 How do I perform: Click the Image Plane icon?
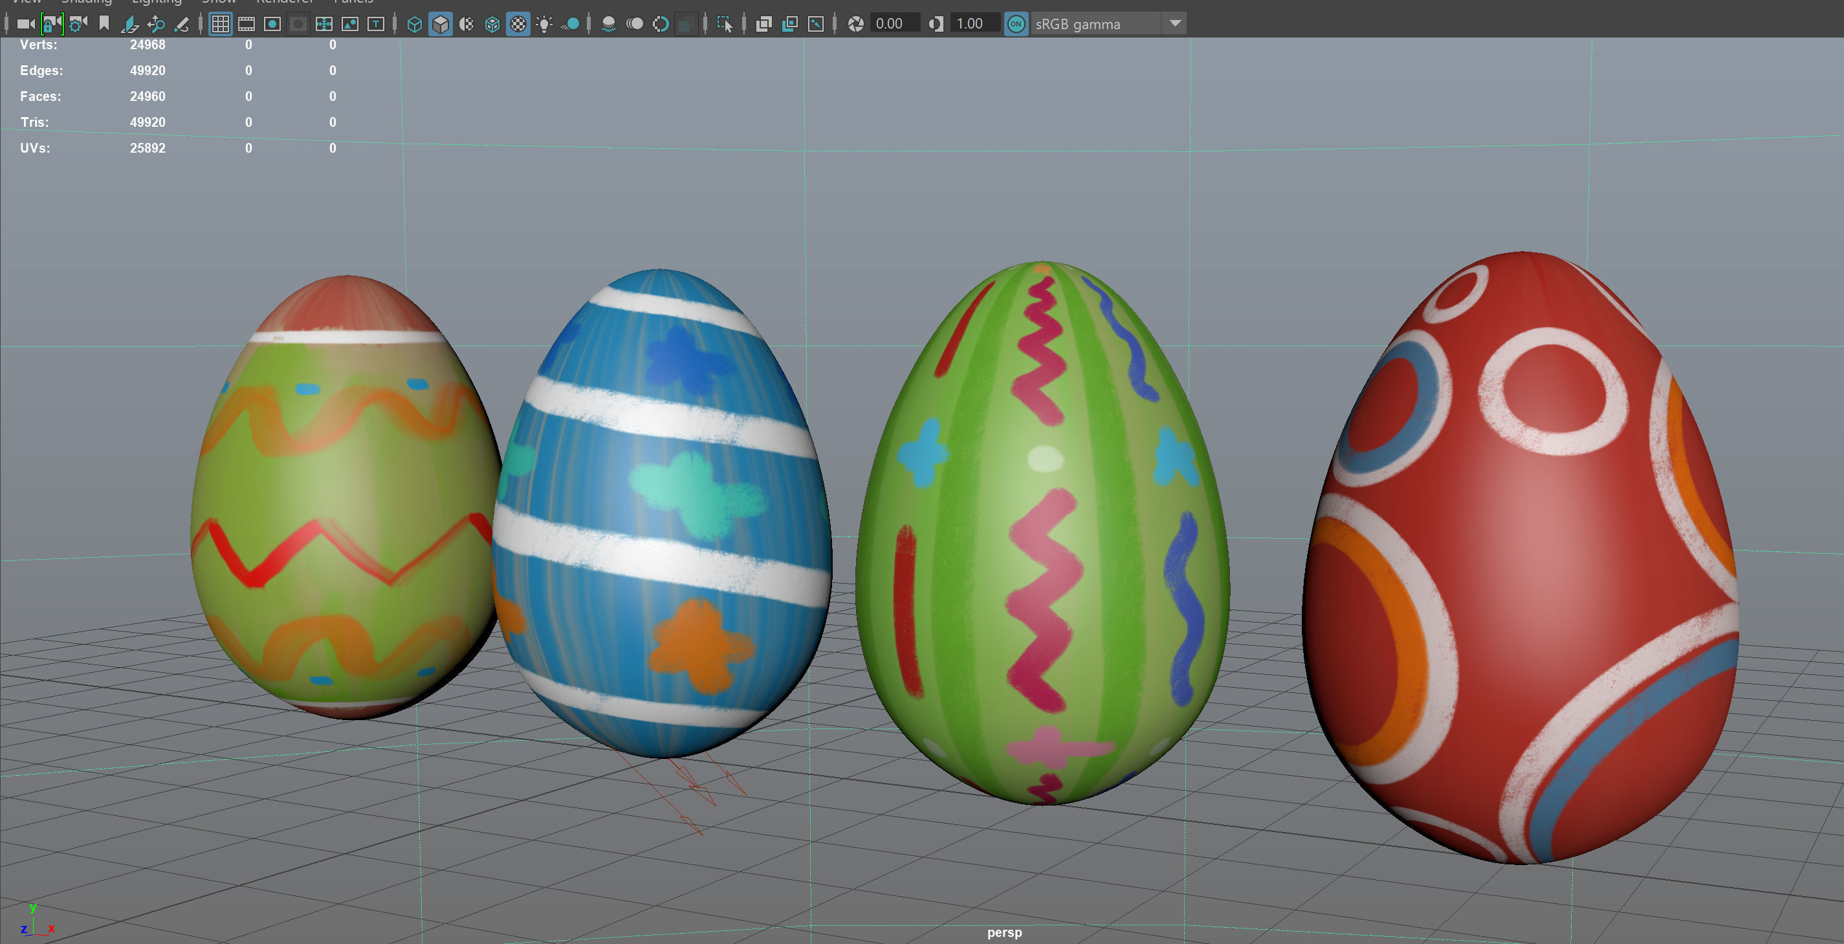pos(129,24)
